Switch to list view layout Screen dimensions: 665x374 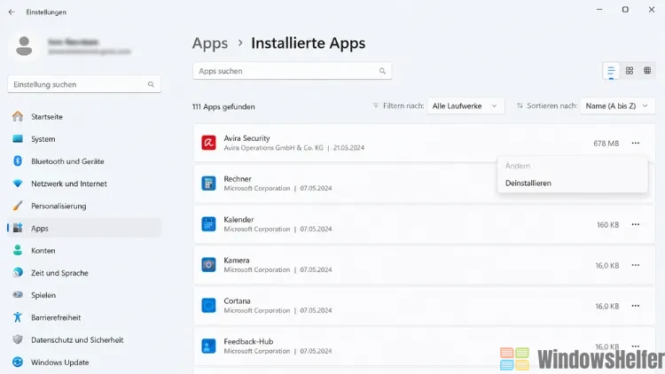tap(611, 71)
